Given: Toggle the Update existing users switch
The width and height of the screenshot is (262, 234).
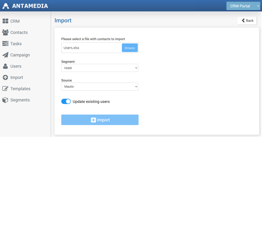Looking at the screenshot, I should pos(66,101).
